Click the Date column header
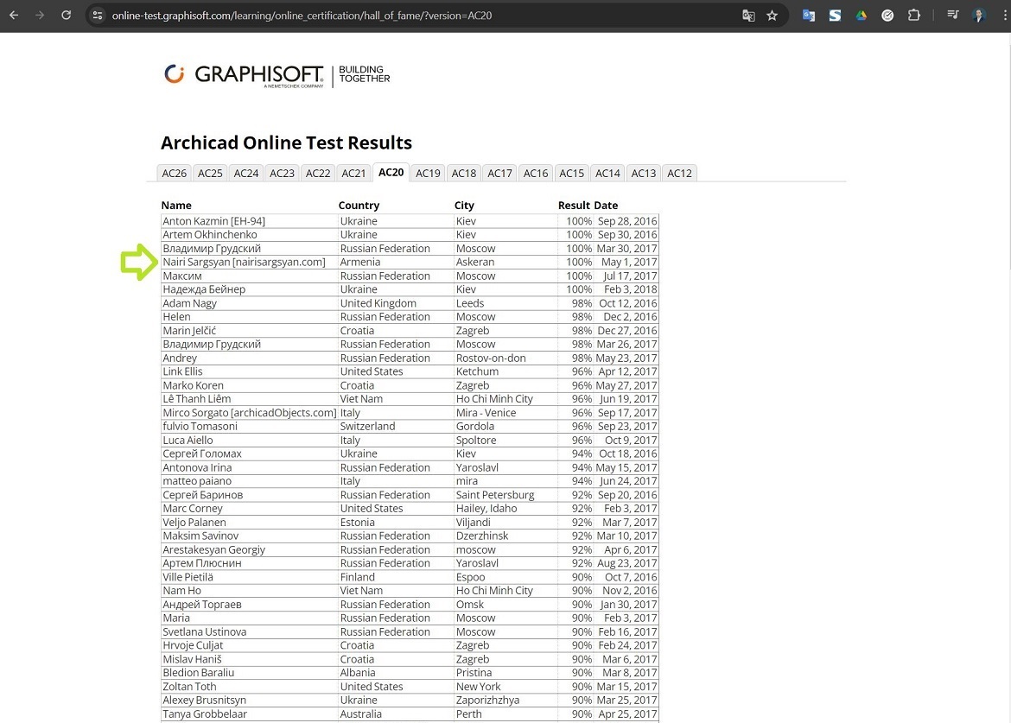Screen dimensions: 1011x723 click(x=606, y=206)
